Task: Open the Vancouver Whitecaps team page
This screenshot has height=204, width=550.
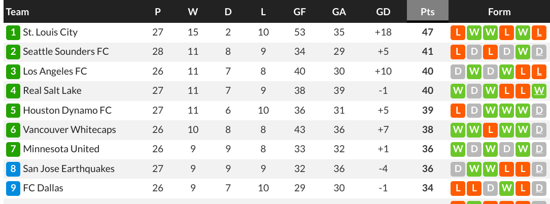Action: click(x=70, y=129)
